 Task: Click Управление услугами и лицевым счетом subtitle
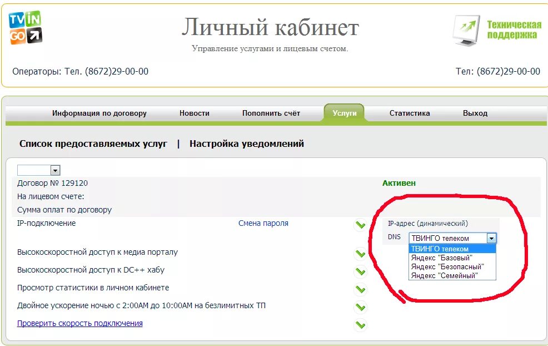(270, 48)
